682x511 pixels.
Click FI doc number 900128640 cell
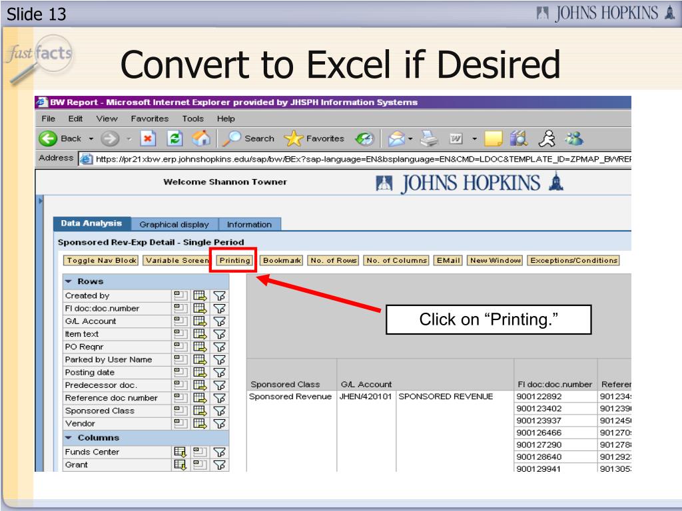click(x=555, y=457)
